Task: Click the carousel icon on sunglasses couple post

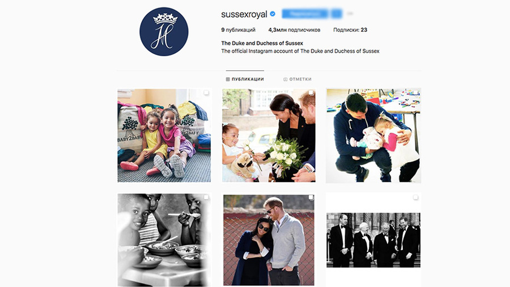Action: tap(311, 197)
